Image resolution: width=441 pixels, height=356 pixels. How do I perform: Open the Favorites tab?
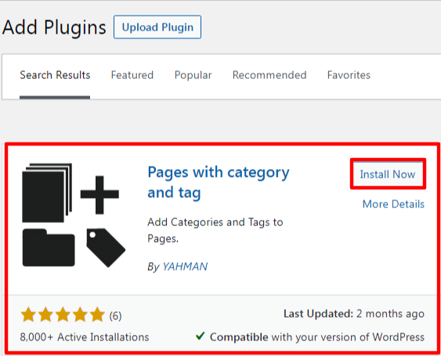coord(349,75)
